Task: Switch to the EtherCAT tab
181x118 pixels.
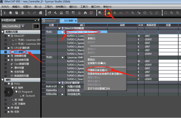Action: pyautogui.click(x=51, y=21)
